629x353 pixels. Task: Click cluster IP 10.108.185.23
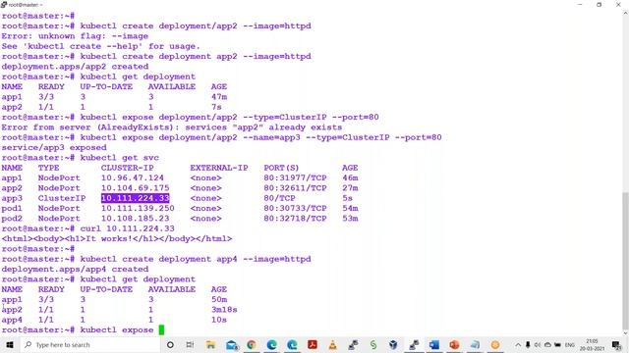pos(136,218)
